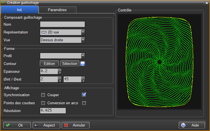Cancel with the Annuler button
This screenshot has width=210, height=131.
click(x=76, y=125)
